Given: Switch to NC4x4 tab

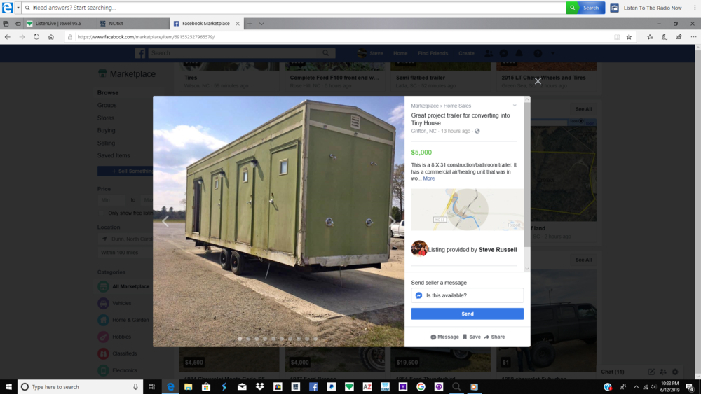Looking at the screenshot, I should [133, 24].
